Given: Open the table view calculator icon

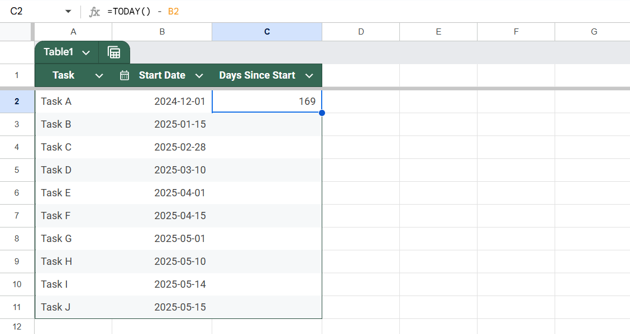Looking at the screenshot, I should click(x=114, y=52).
